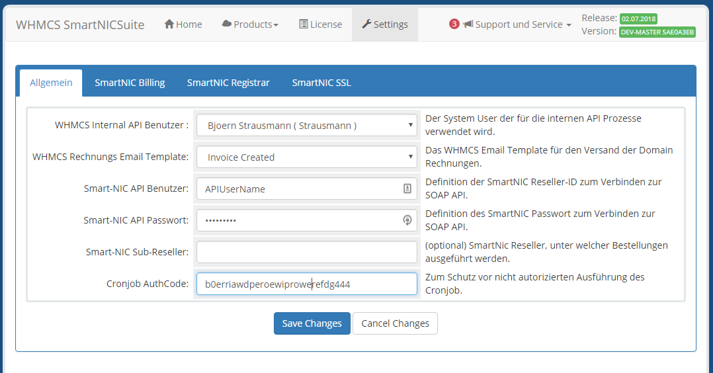The image size is (713, 373).
Task: Open the License menu item
Action: point(321,24)
